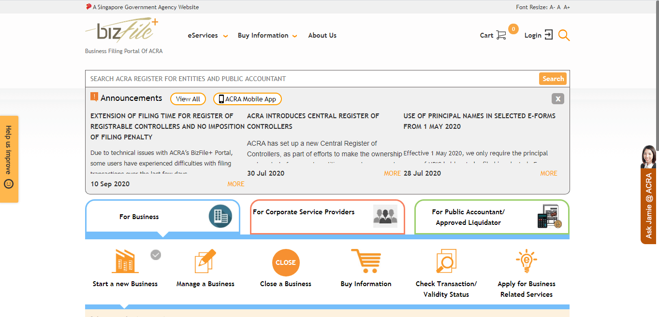The image size is (659, 317).
Task: Click MORE for the 10 Sep 2020 announcement
Action: tap(236, 184)
